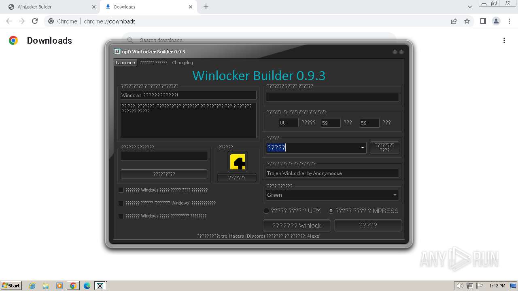This screenshot has height=291, width=518.
Task: Select the UPX packing radio button
Action: 266,211
